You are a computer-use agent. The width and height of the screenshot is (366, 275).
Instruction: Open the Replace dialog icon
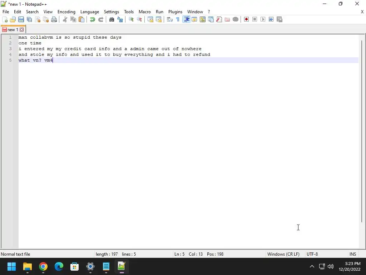click(x=120, y=19)
